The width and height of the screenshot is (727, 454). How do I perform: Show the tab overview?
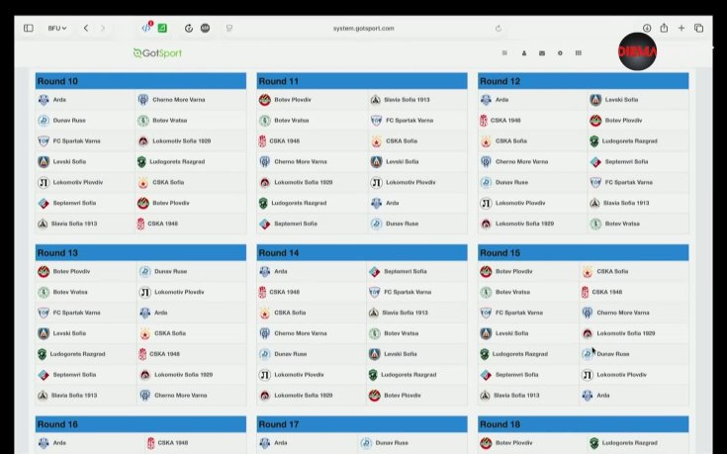(698, 29)
